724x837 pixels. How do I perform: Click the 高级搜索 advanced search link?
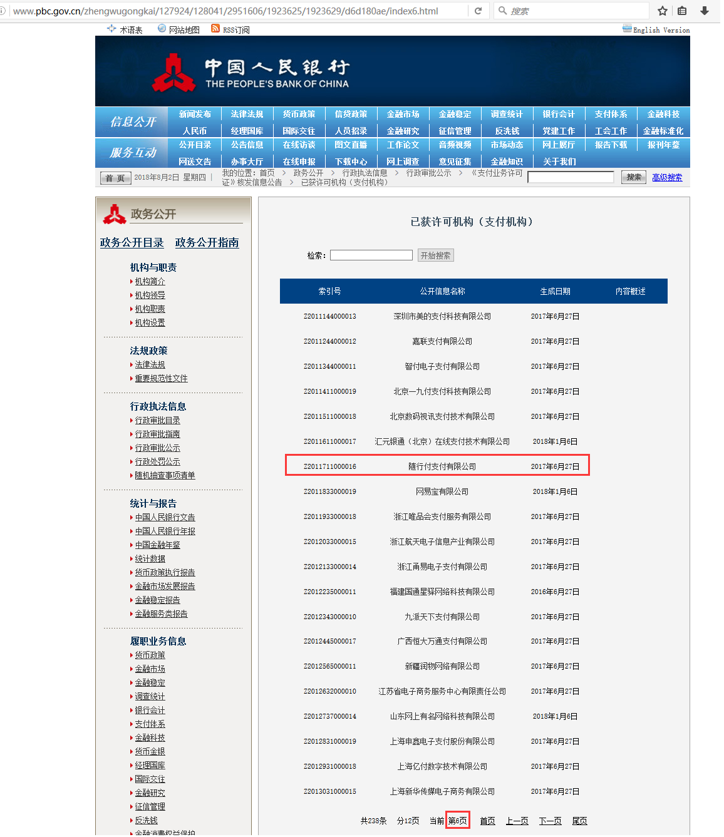667,178
